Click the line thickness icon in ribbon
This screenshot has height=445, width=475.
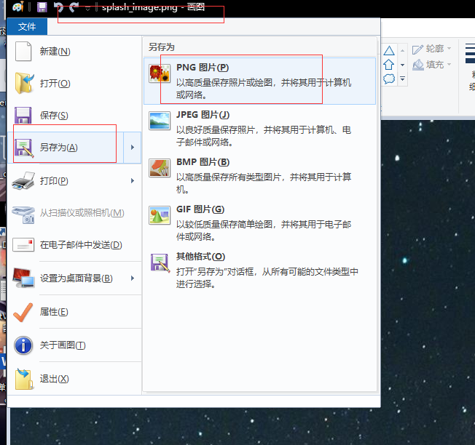point(470,54)
